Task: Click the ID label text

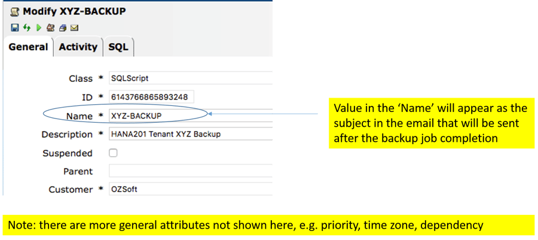Action: [88, 98]
